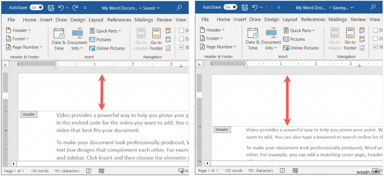Open References tab in right window
This screenshot has width=384, height=176.
313,19
